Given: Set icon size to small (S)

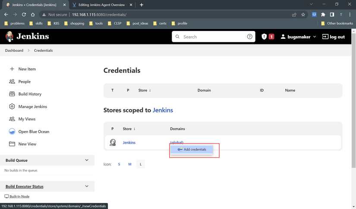Looking at the screenshot, I should coord(119,164).
